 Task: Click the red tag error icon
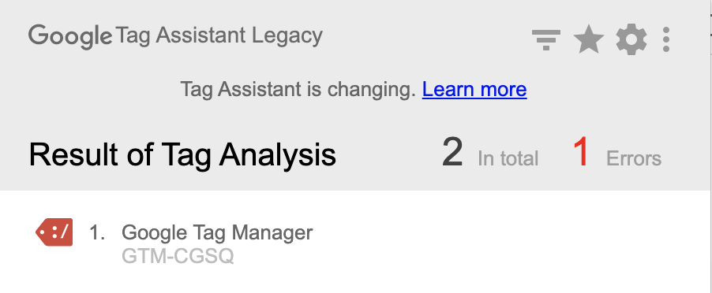(x=54, y=232)
